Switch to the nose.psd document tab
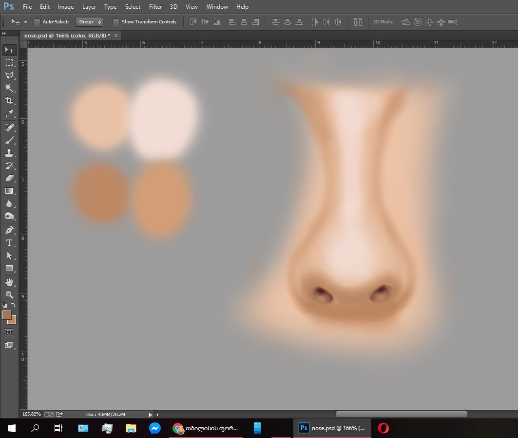The height and width of the screenshot is (438, 518). click(67, 36)
